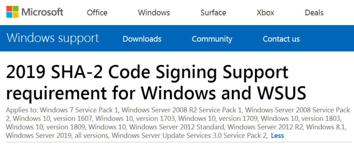Click the red square of the Microsoft logo
The height and width of the screenshot is (155, 354).
pyautogui.click(x=9, y=8)
